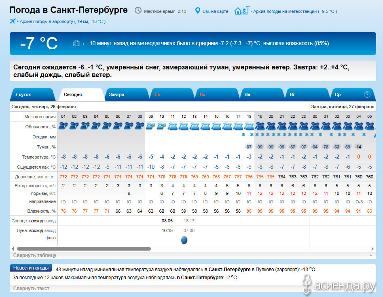The height and width of the screenshot is (297, 383).
Task: Click the right arrow of the horizontal scrollbar
Action: coord(372,249)
